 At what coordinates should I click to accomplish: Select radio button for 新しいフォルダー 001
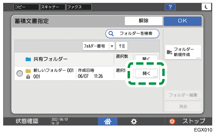20,74
